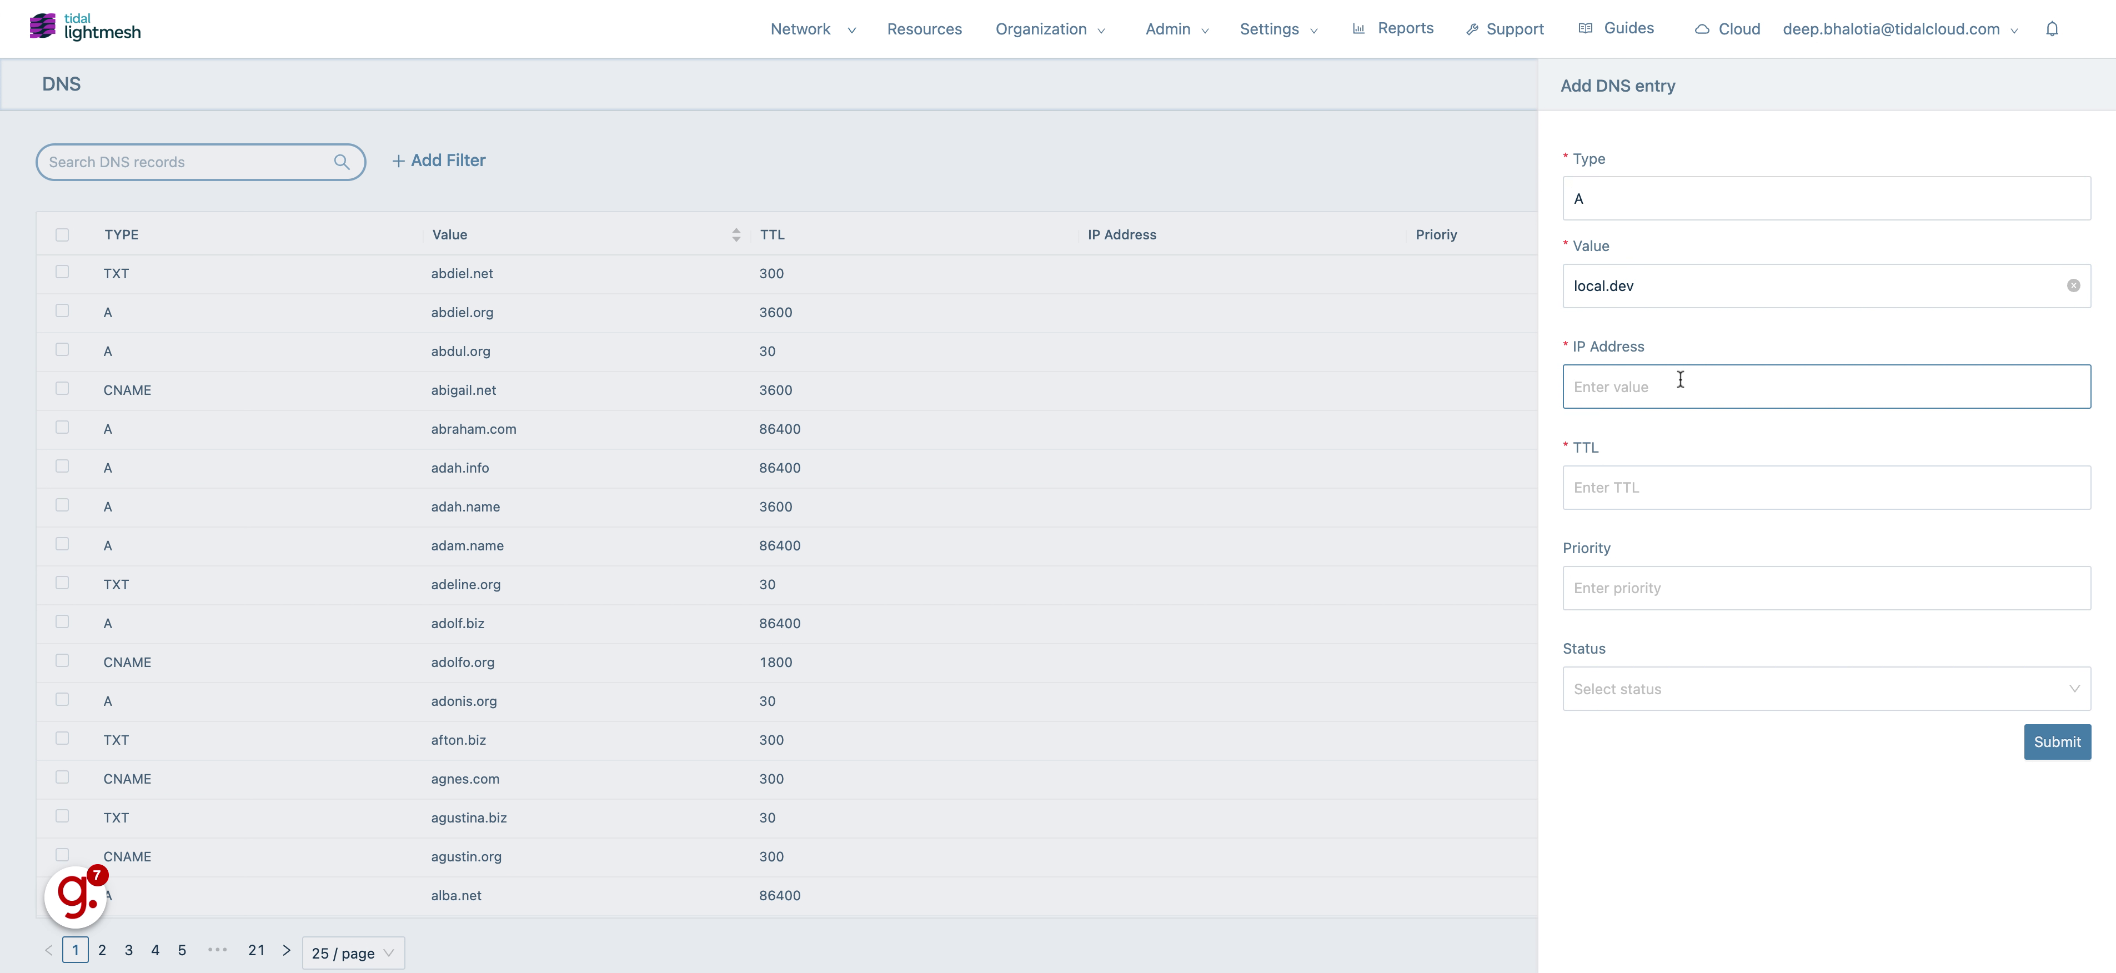
Task: Check the select-all checkbox in table header
Action: click(x=62, y=234)
